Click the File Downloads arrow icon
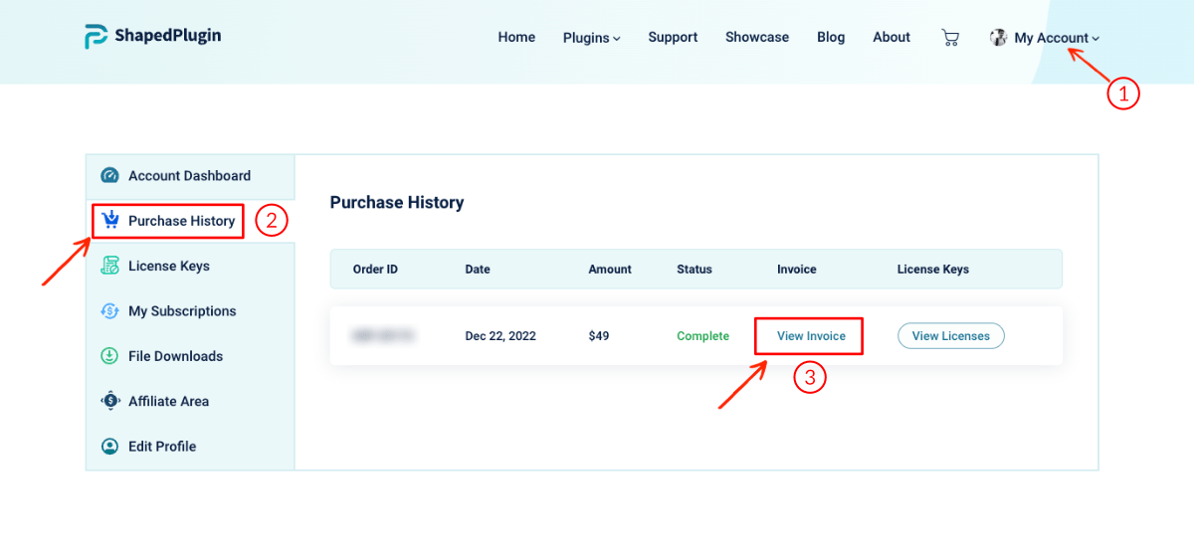This screenshot has width=1194, height=557. point(110,356)
